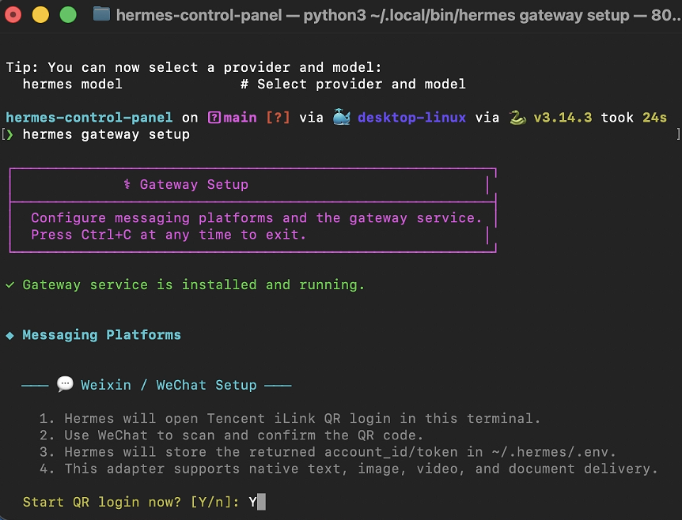Click the 'Messaging Platforms' heading
Image resolution: width=682 pixels, height=520 pixels.
102,335
